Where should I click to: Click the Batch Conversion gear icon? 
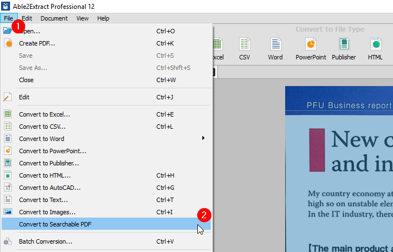coord(8,242)
